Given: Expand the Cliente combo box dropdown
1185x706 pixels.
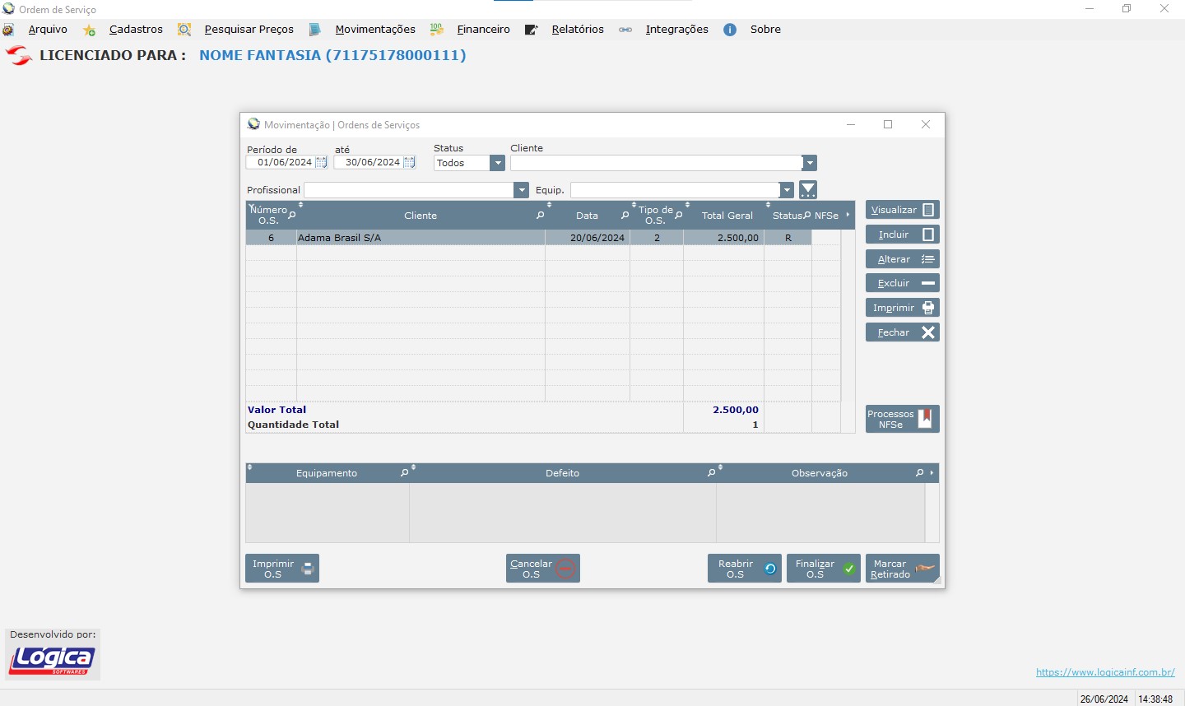Looking at the screenshot, I should (x=809, y=163).
